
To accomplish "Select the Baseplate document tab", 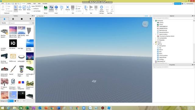I will 41,16.
